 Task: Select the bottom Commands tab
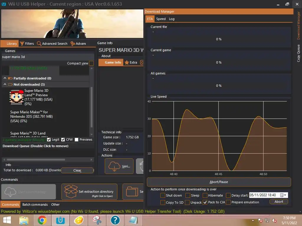[10, 205]
